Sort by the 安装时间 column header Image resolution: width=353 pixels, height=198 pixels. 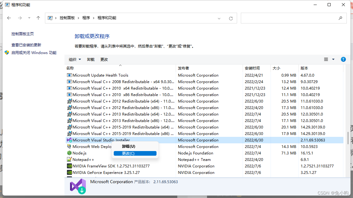click(257, 68)
